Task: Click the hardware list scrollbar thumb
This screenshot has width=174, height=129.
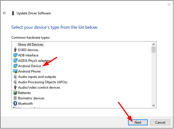Action: 154,50
